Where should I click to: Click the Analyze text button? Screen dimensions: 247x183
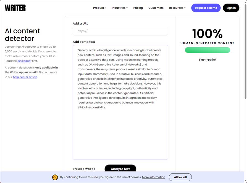[x=120, y=169]
